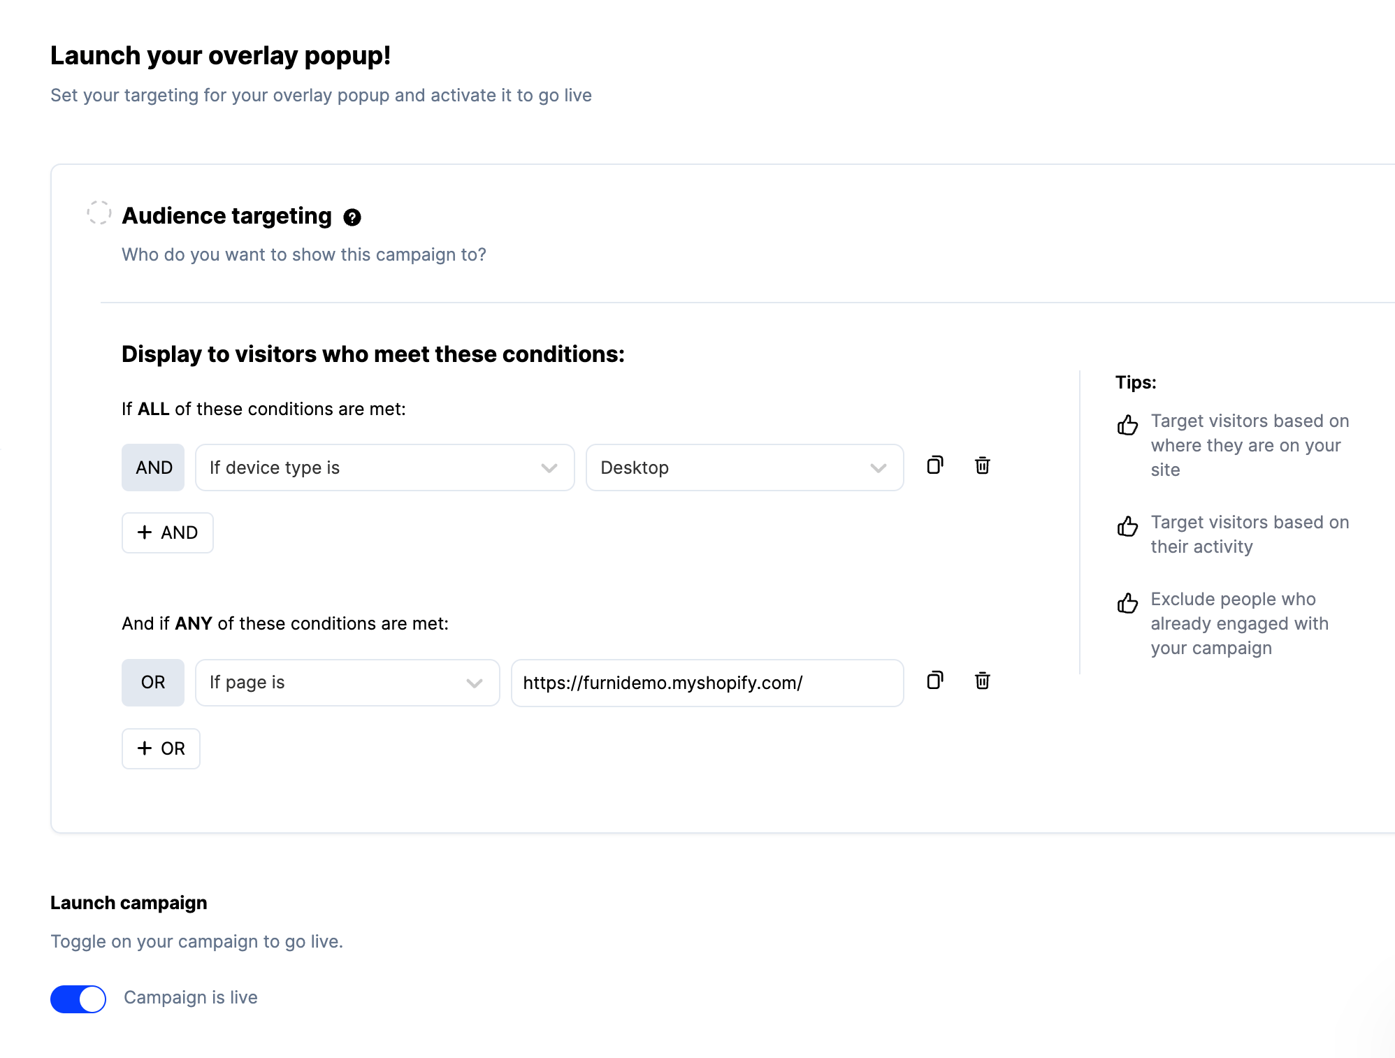Click thumbs-up icon beside exclude people tip
The height and width of the screenshot is (1058, 1395).
pyautogui.click(x=1127, y=602)
